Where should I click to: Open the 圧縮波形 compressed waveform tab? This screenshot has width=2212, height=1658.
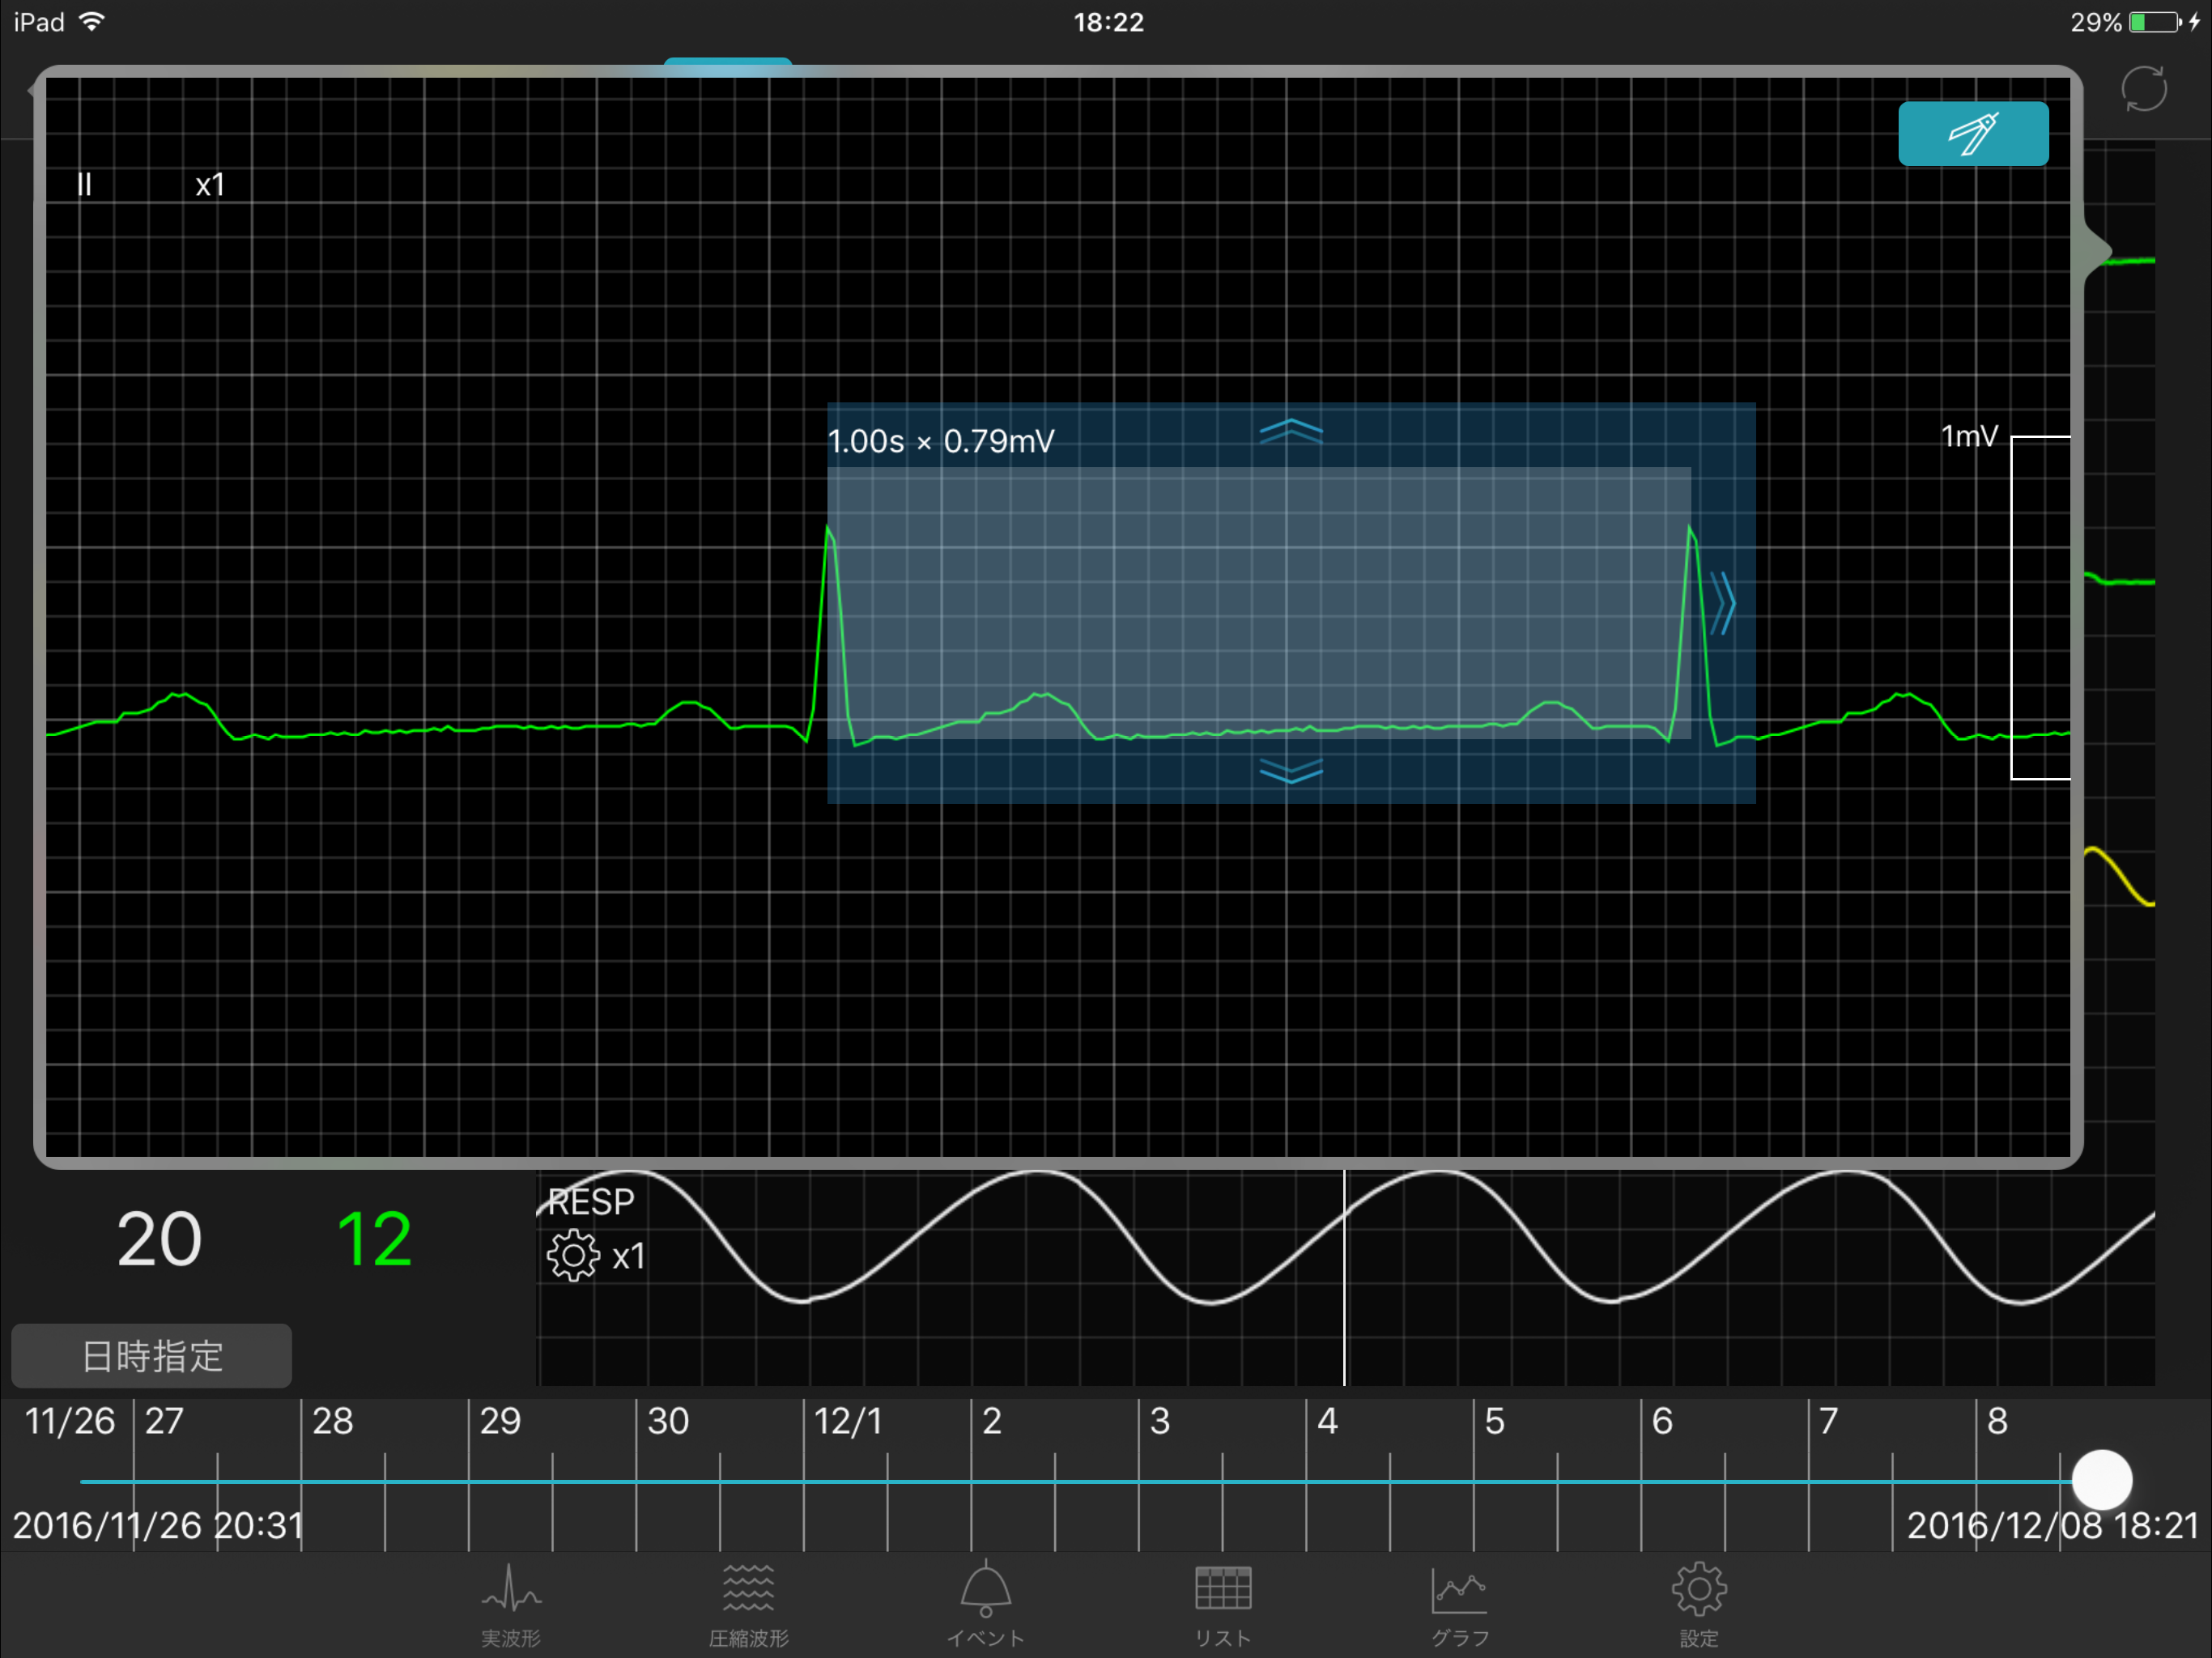748,1605
